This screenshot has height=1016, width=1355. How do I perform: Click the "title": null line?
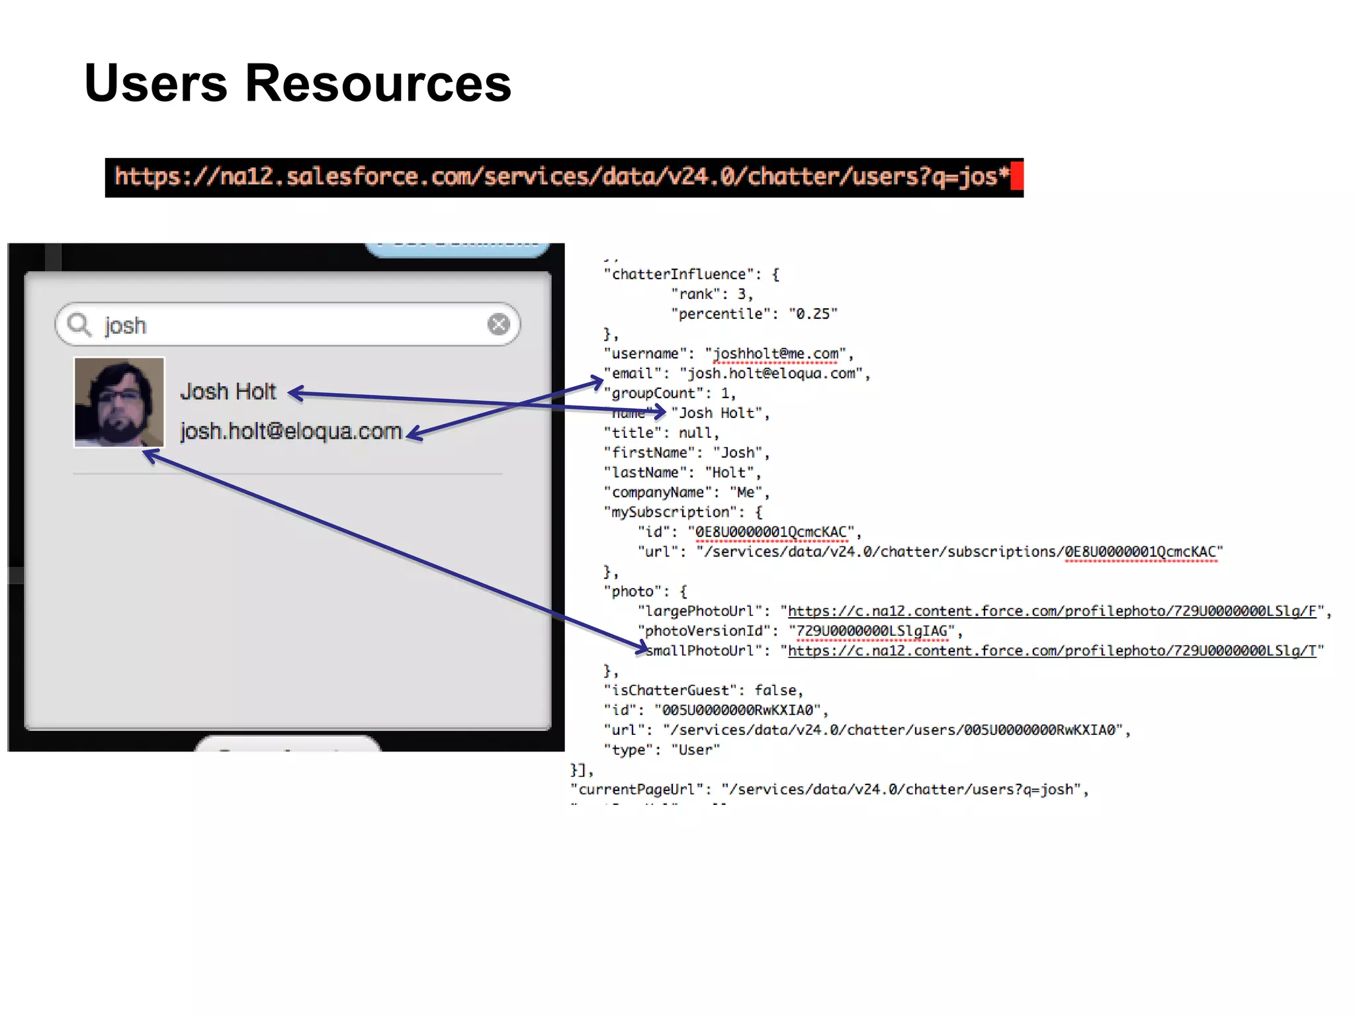click(x=662, y=433)
